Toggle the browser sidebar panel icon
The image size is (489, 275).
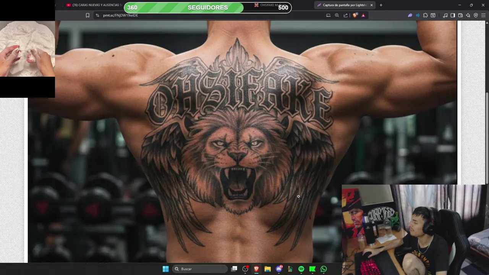(453, 15)
